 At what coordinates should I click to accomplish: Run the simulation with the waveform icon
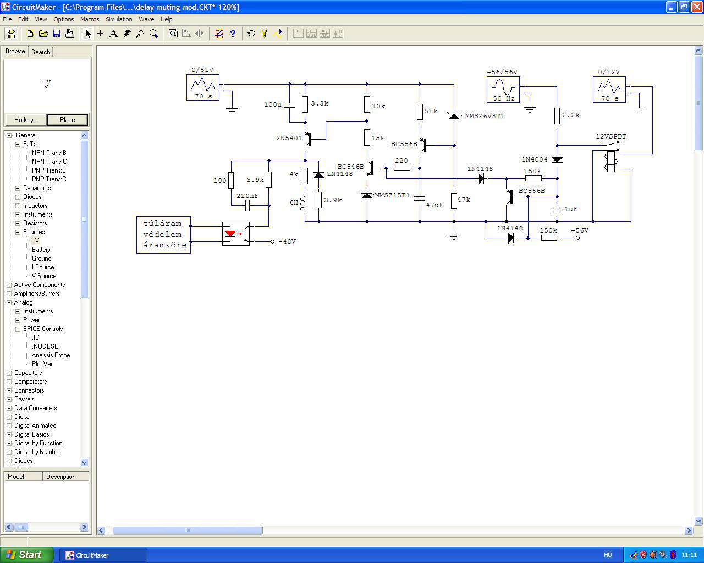click(x=278, y=34)
